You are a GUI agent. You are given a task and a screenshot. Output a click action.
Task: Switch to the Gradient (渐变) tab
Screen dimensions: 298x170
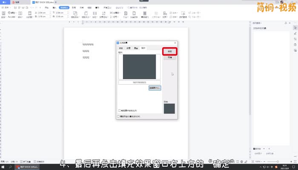[121, 48]
